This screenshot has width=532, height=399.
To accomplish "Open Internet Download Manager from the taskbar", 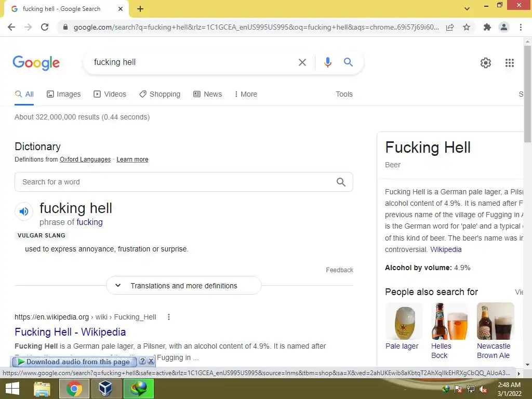I will tap(138, 389).
